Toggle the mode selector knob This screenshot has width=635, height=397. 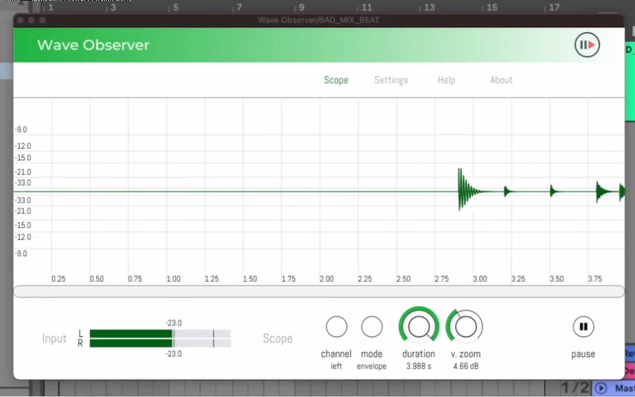tap(372, 327)
